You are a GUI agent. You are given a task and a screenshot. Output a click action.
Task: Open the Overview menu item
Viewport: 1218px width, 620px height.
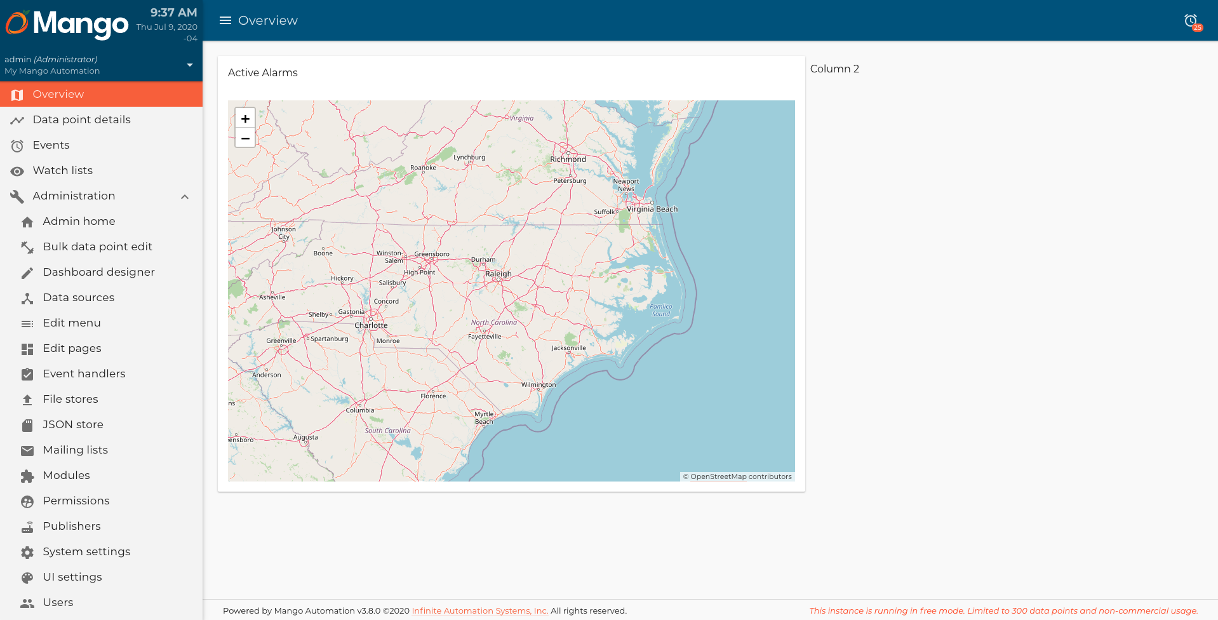[x=101, y=94]
